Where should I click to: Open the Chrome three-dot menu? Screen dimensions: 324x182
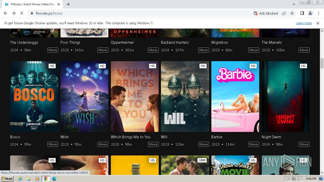coord(318,13)
